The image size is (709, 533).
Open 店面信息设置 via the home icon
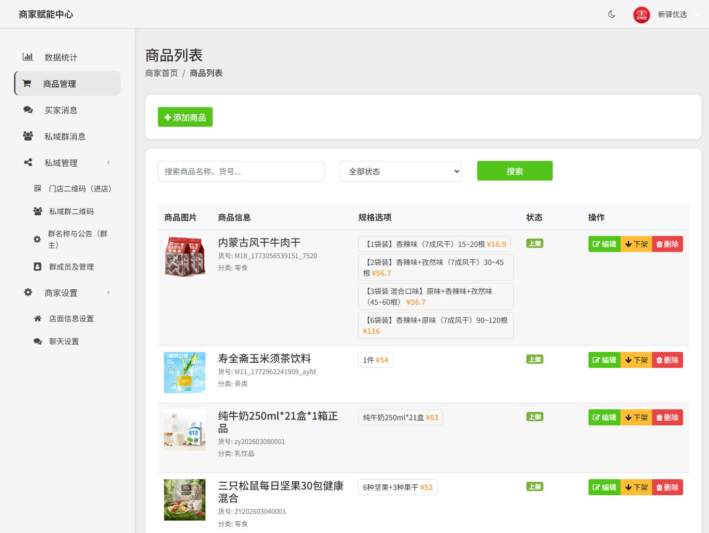[37, 318]
